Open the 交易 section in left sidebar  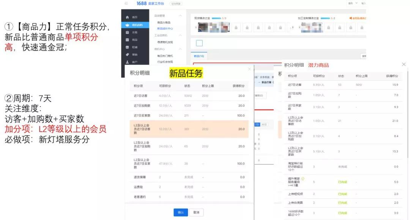[127, 32]
